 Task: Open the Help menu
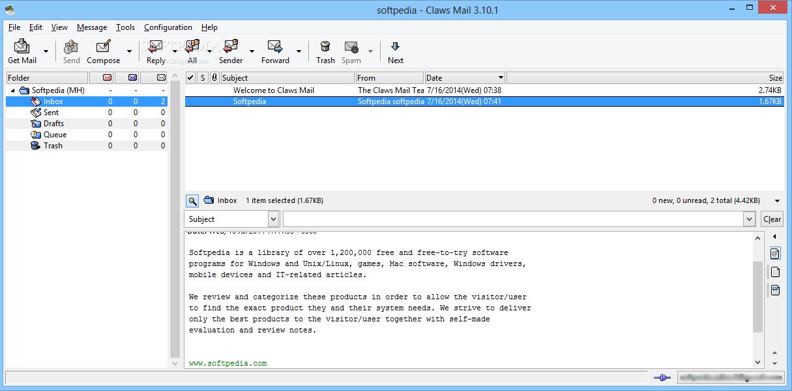click(x=209, y=27)
